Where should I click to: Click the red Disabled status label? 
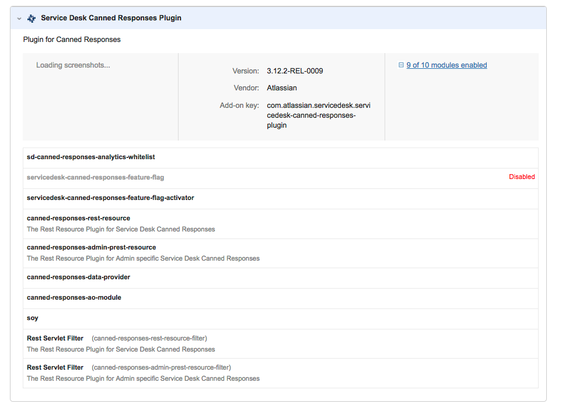click(x=522, y=177)
